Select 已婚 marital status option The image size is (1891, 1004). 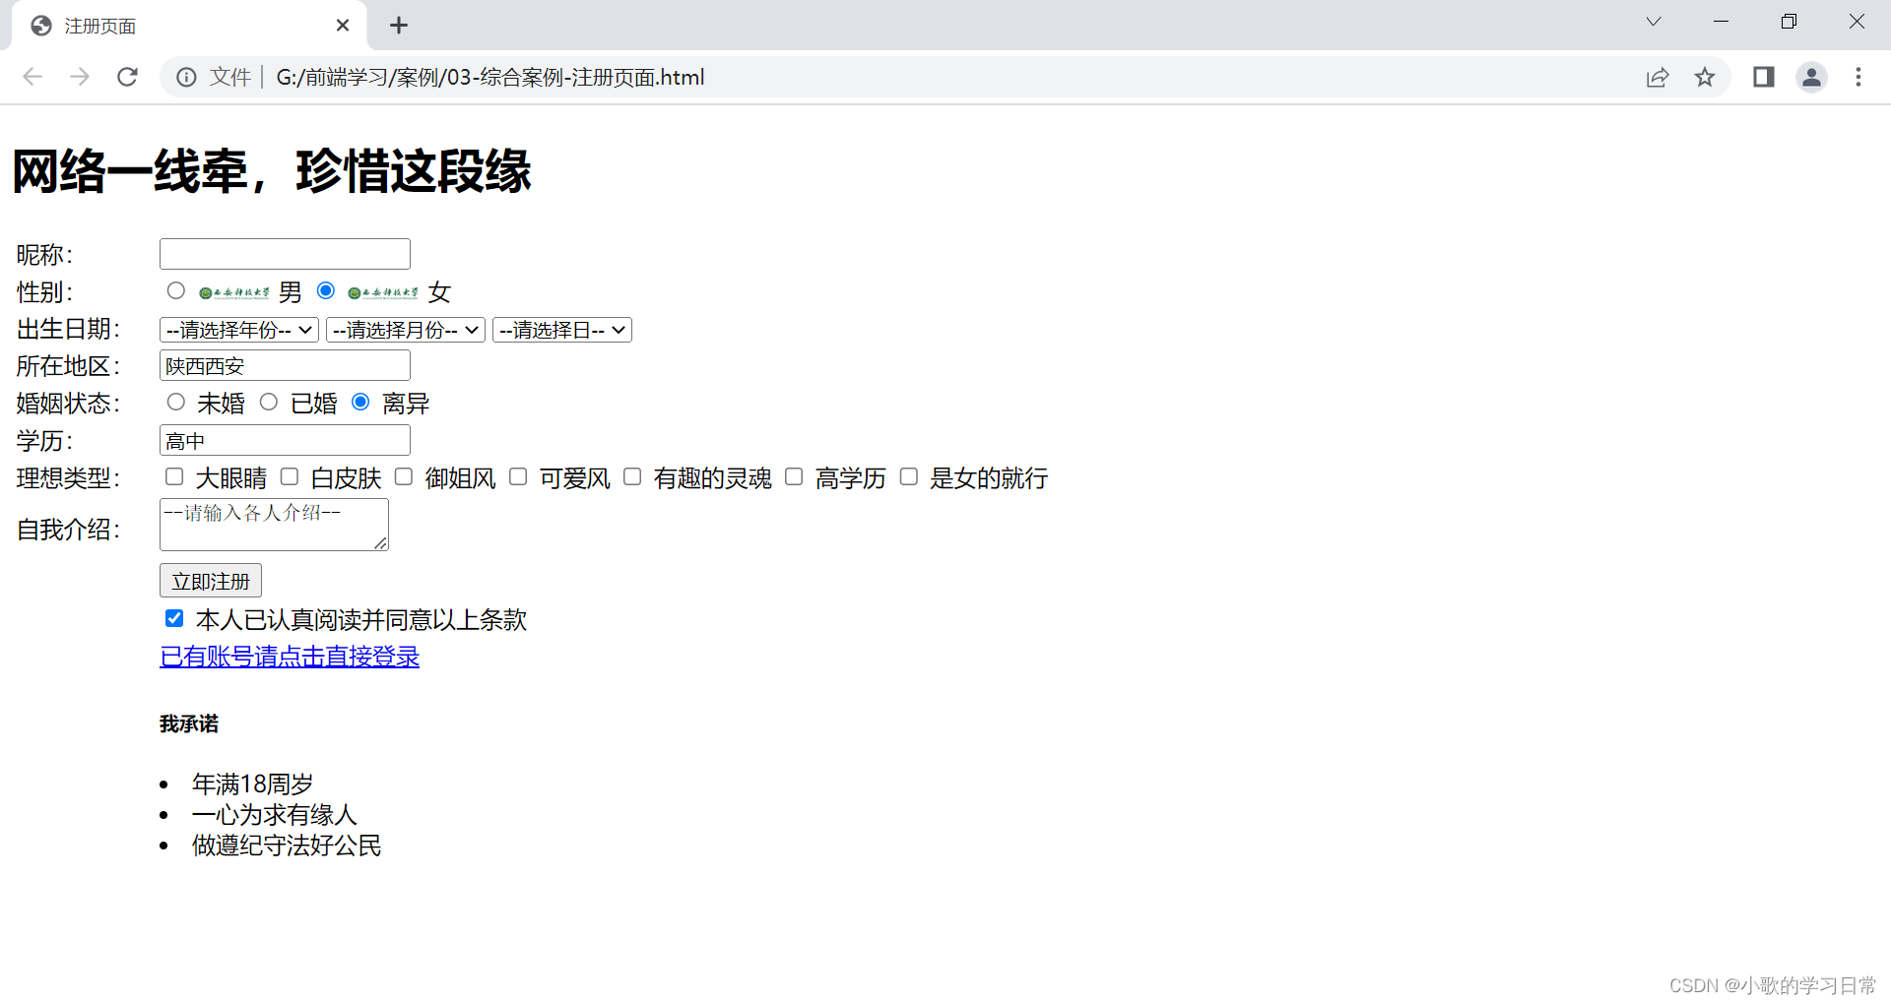click(x=269, y=402)
